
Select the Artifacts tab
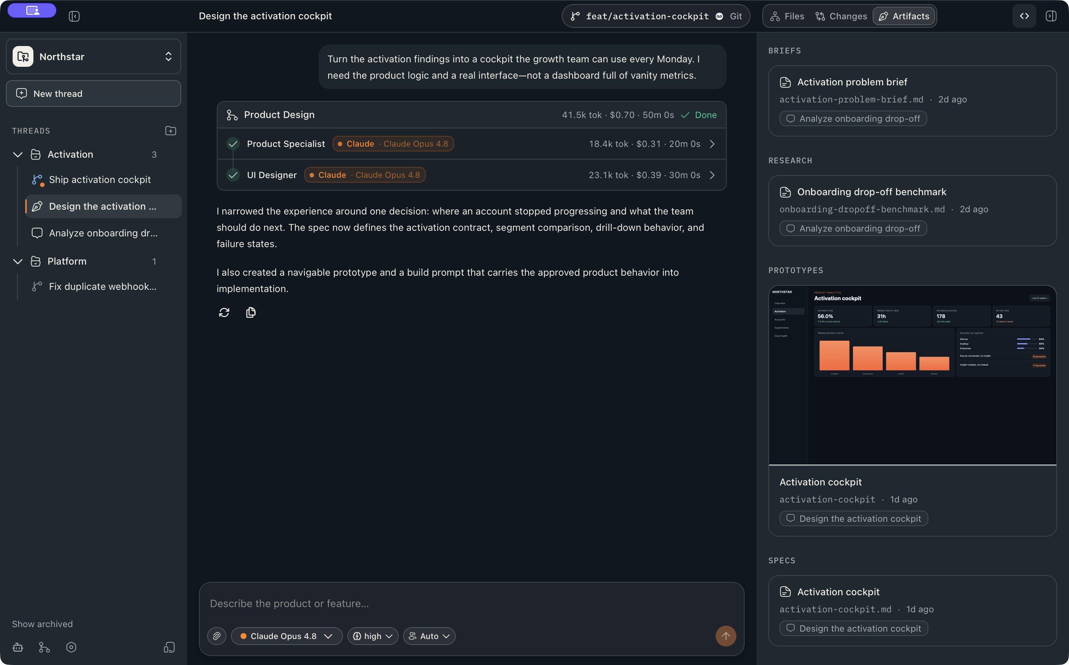(x=904, y=16)
